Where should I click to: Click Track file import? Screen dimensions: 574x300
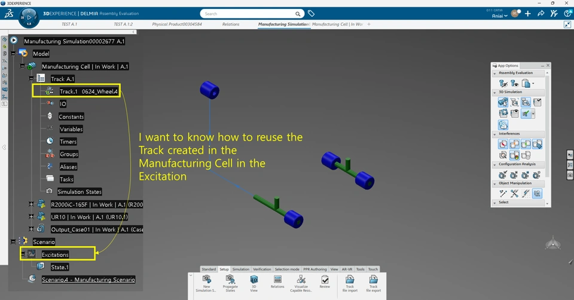[x=350, y=283]
